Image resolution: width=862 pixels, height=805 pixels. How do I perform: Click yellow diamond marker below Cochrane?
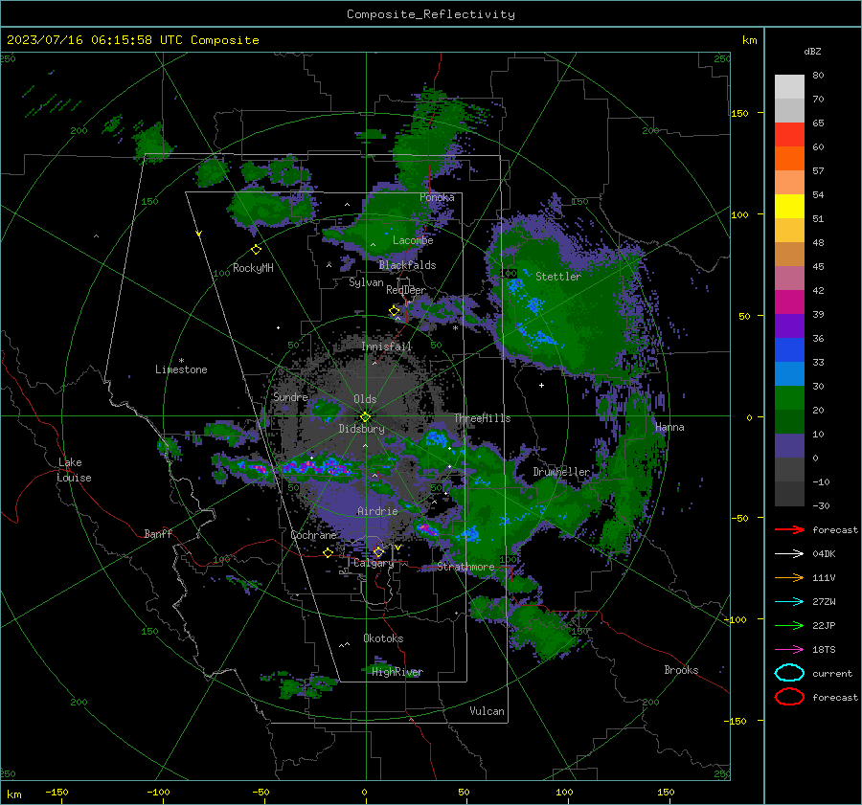pyautogui.click(x=329, y=552)
